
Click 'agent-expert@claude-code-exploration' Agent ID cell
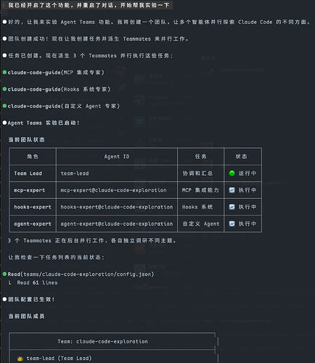coord(117,224)
